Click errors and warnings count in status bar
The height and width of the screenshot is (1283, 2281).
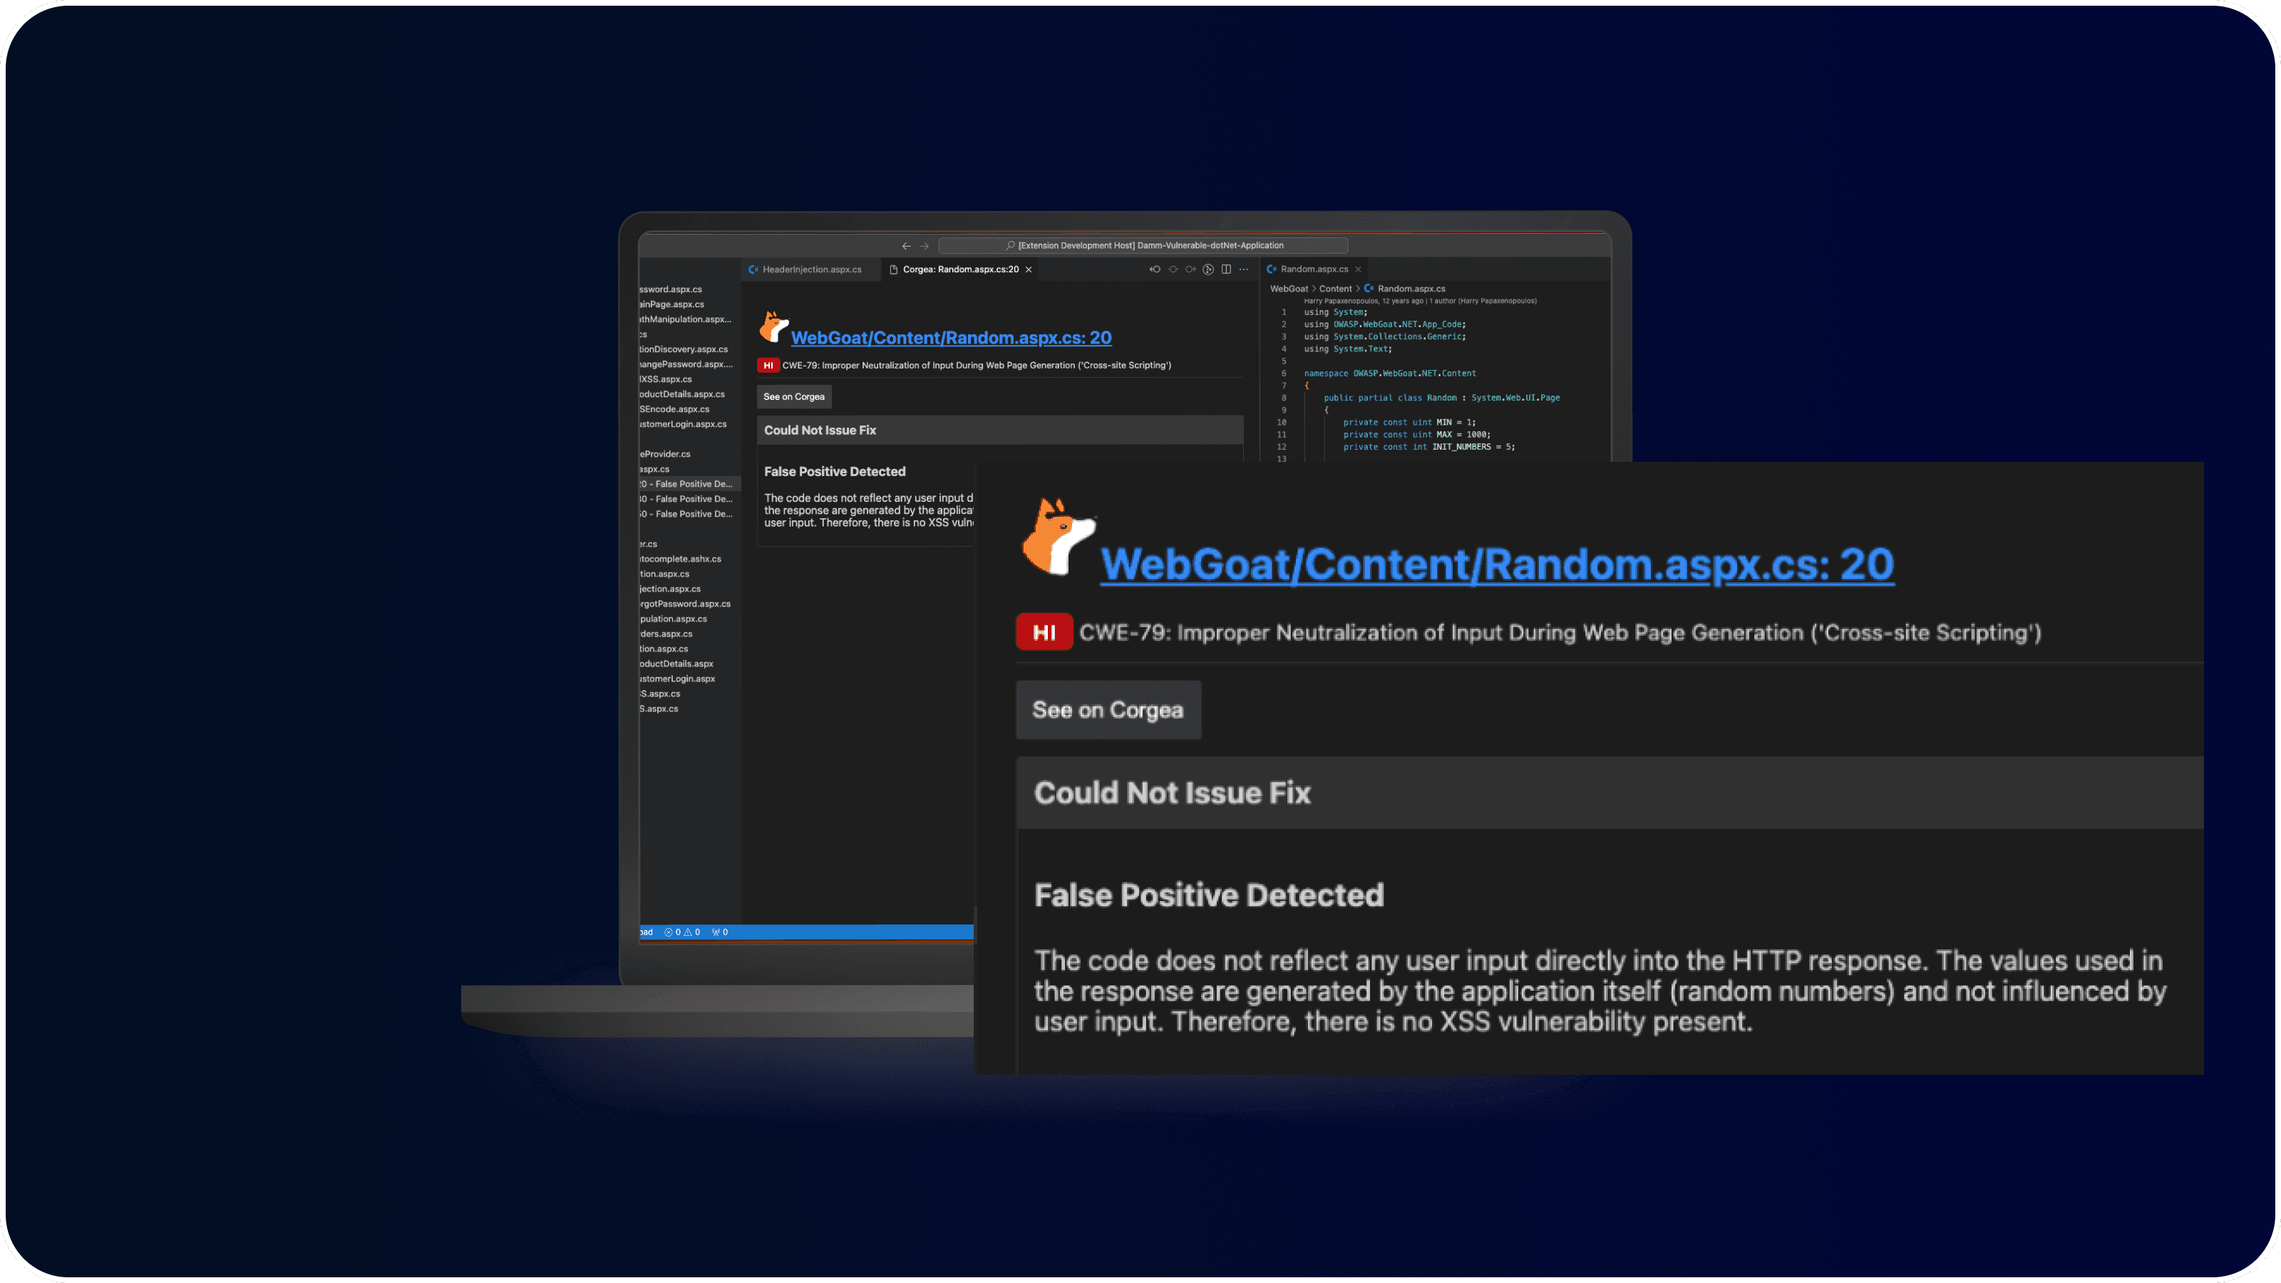click(682, 932)
